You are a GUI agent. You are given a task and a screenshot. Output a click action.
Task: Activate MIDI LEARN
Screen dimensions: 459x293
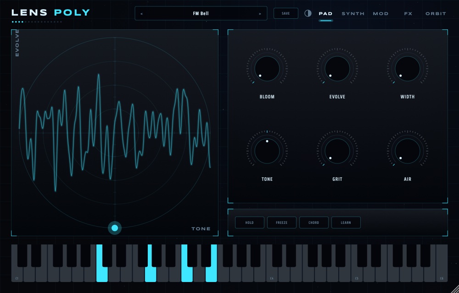tap(346, 222)
